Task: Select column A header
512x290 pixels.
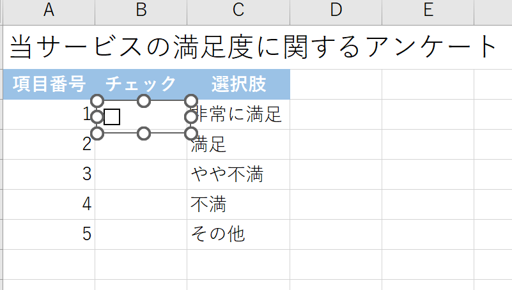Action: pos(49,9)
